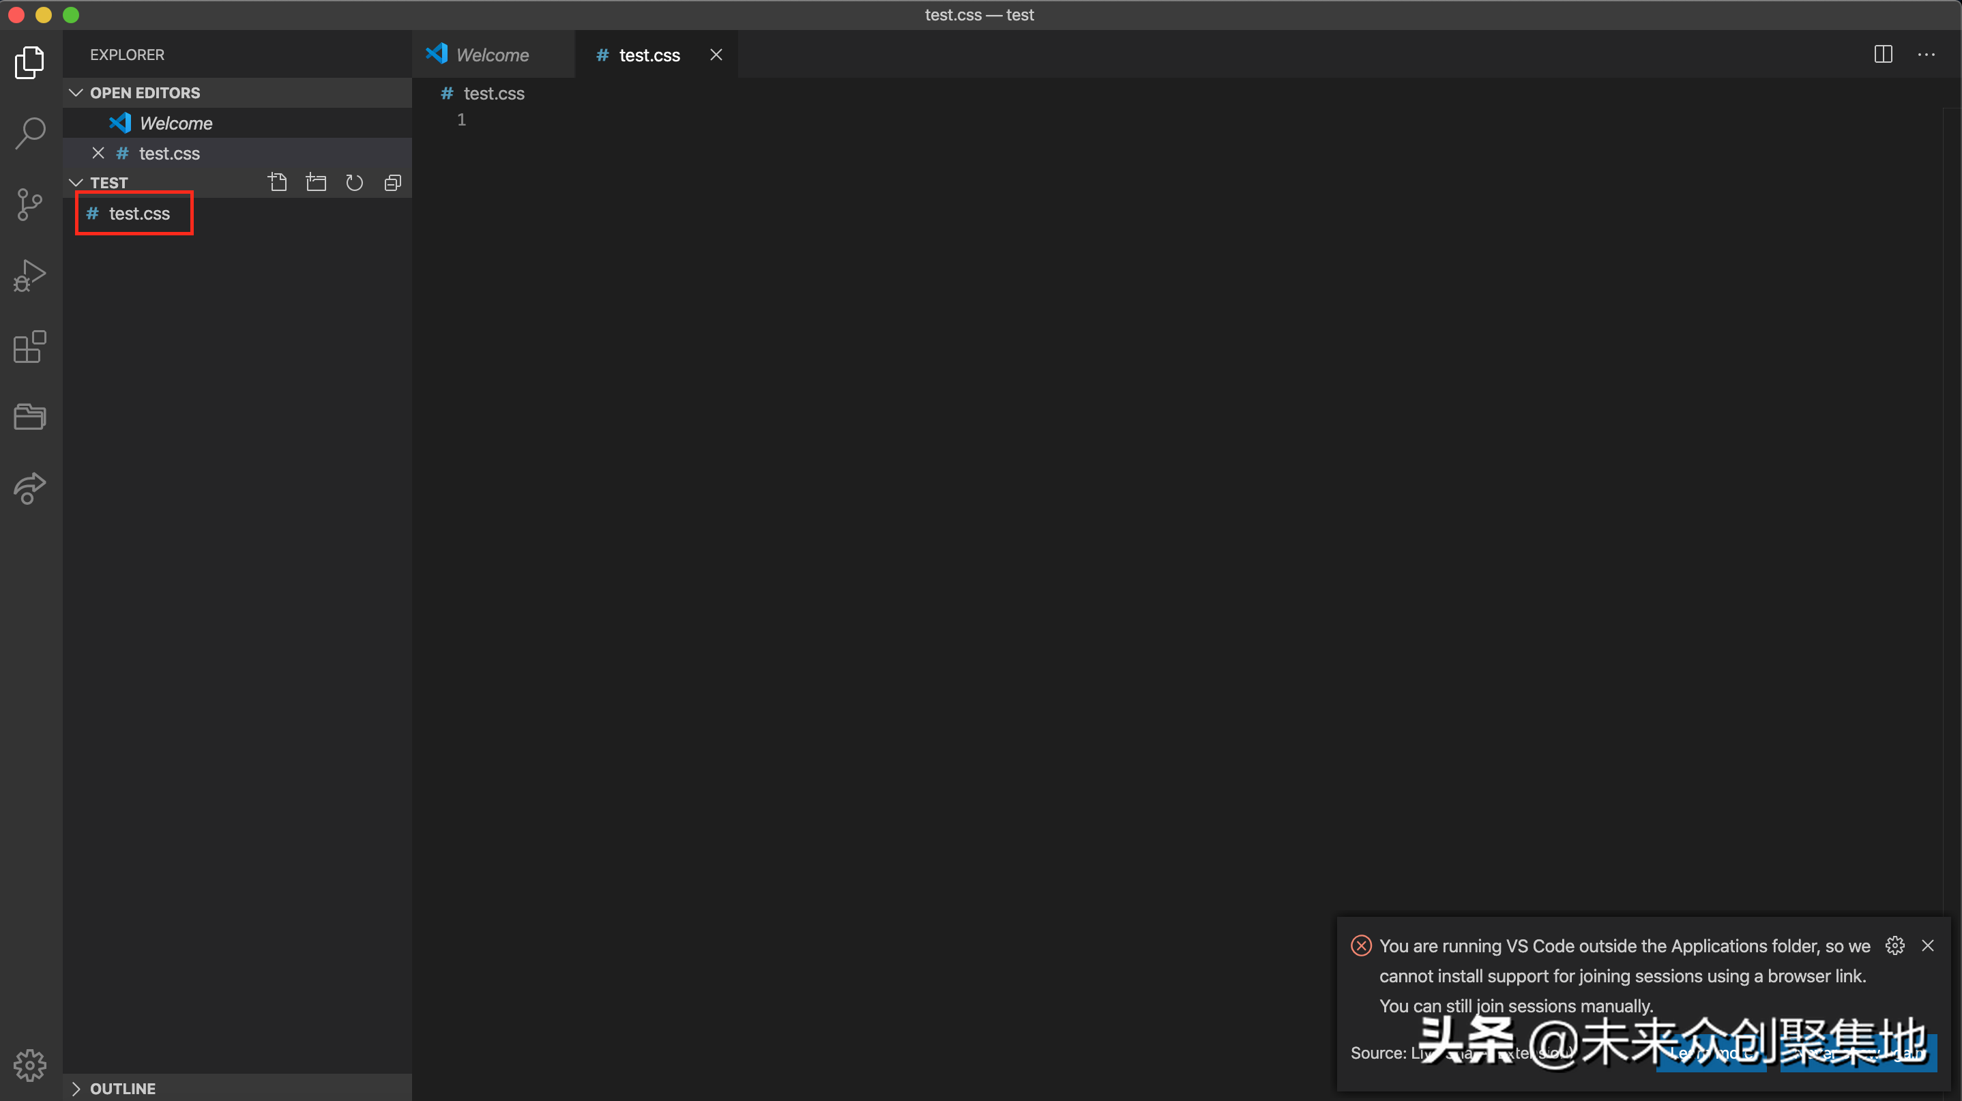Refresh the explorer file tree
Screen dimensions: 1962x1101
point(354,183)
